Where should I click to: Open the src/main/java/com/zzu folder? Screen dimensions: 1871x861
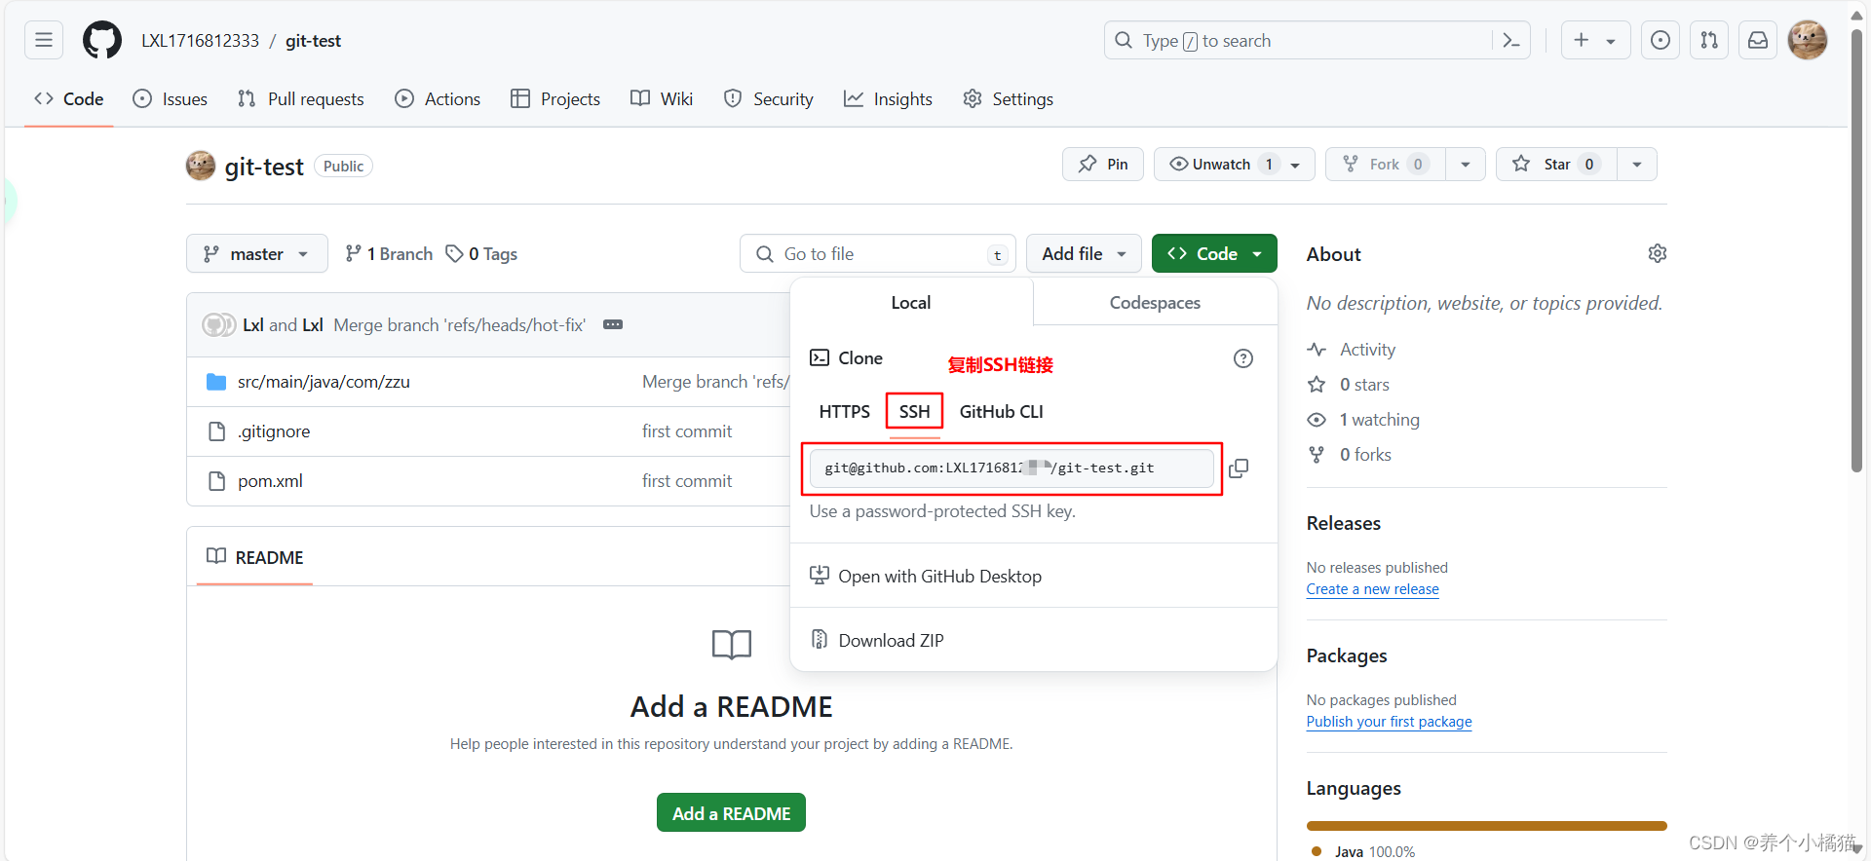324,382
